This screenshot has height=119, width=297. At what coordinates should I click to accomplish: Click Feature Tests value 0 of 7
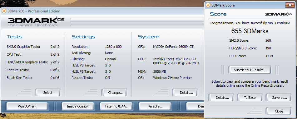55,70
